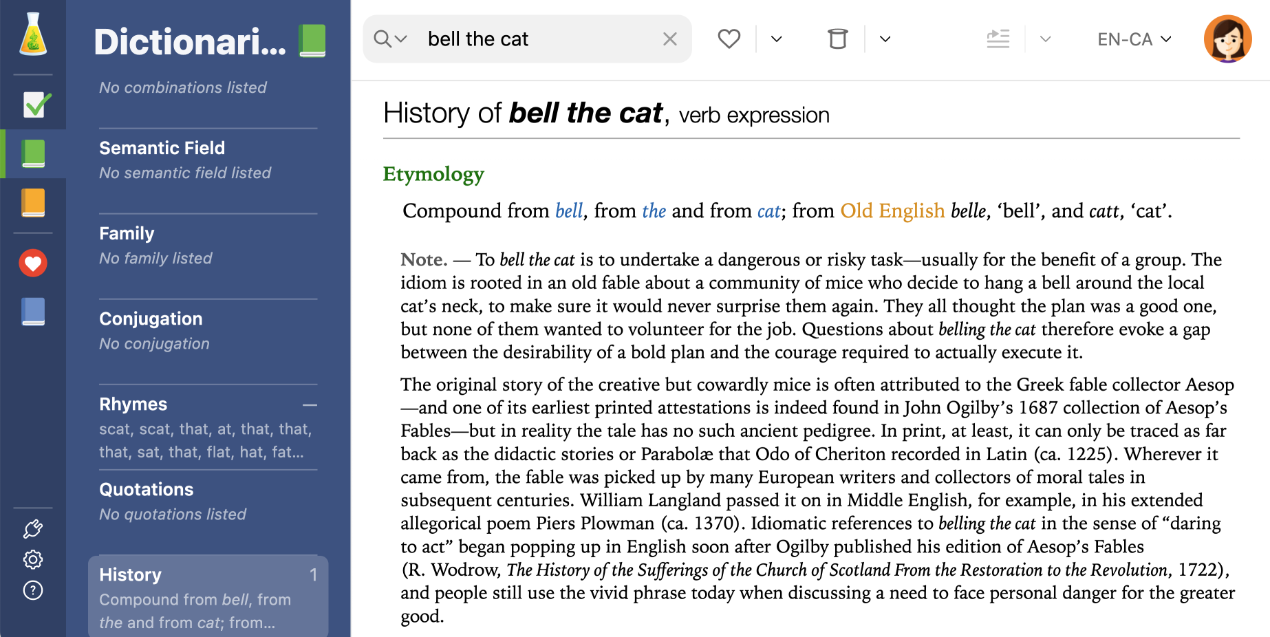The image size is (1270, 637).
Task: Open the EN-CA language dropdown
Action: point(1132,39)
